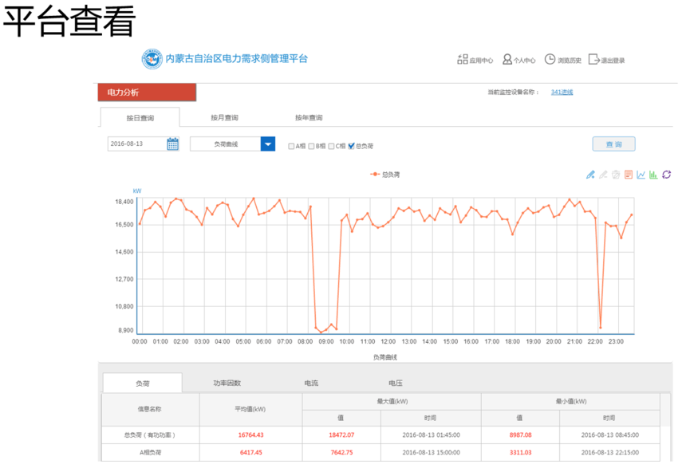Click the 平均值(kW) column header
The image size is (686, 472).
250,409
